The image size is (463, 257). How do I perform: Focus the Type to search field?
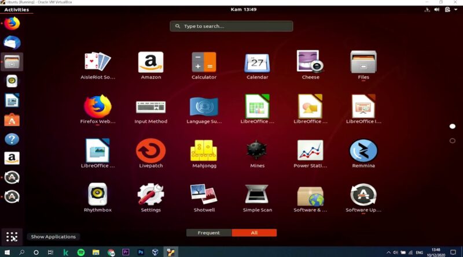click(x=231, y=26)
